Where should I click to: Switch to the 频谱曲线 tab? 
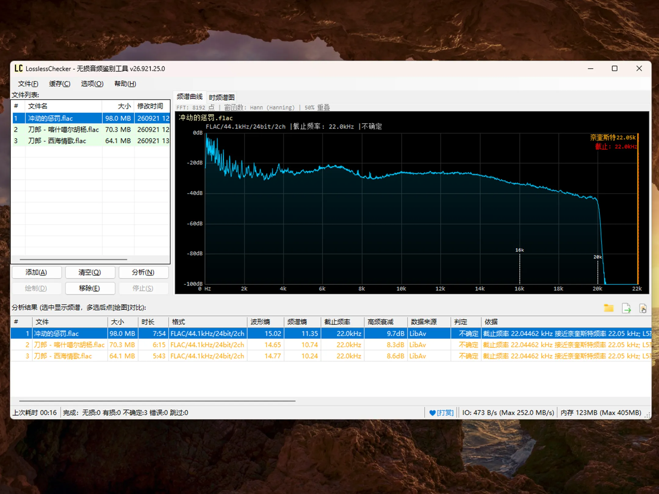tap(189, 97)
